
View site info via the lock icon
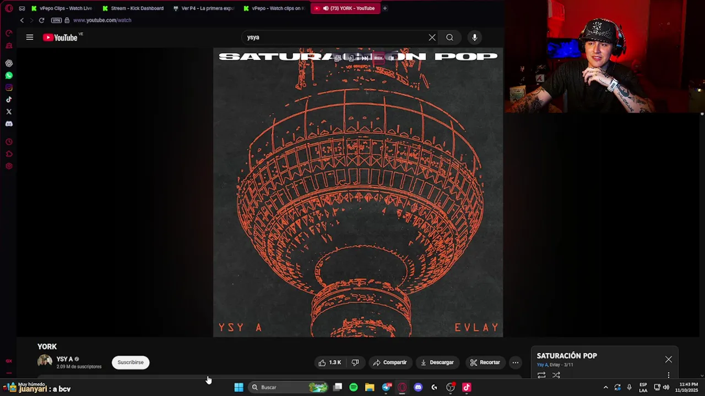pos(67,20)
